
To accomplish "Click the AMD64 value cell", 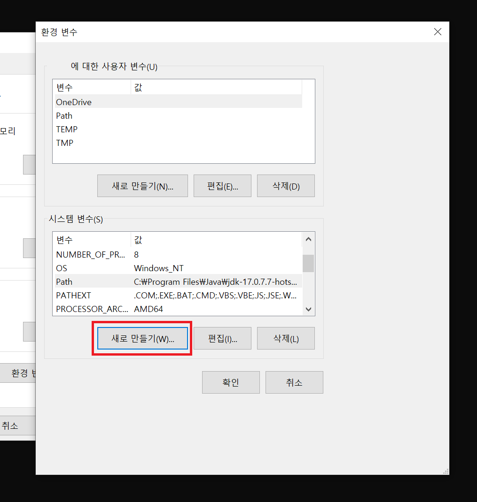I will 149,309.
